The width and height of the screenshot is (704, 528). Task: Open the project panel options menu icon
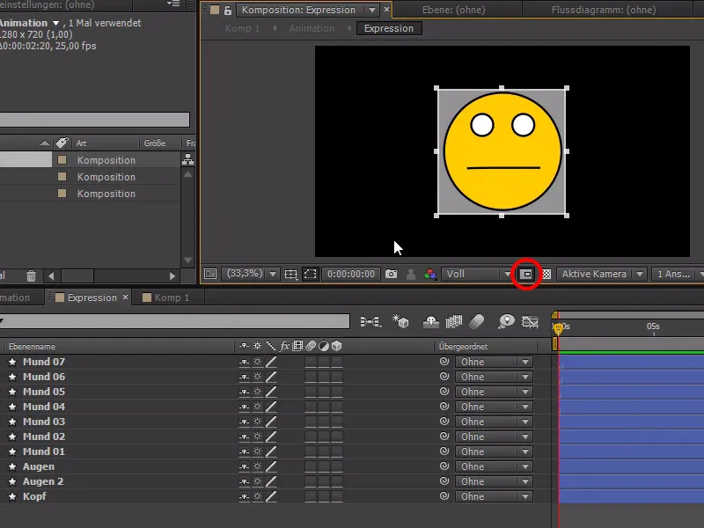tap(173, 4)
